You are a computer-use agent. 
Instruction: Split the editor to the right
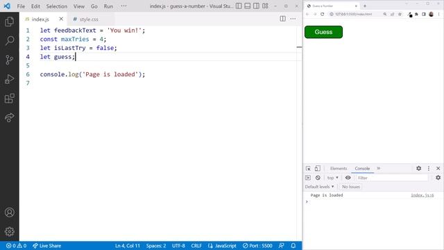[x=282, y=19]
